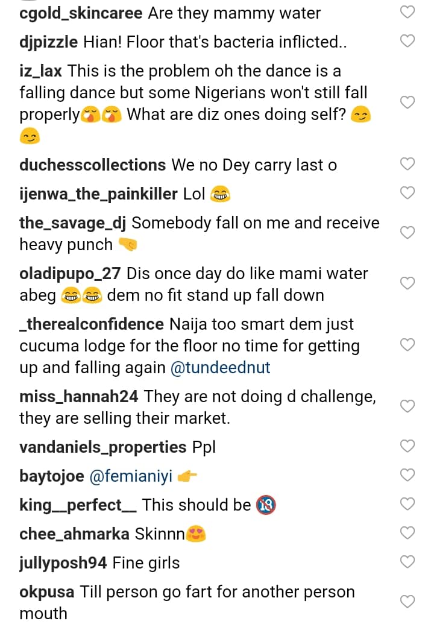Open the @femianiyi mentioned profile

click(x=131, y=477)
